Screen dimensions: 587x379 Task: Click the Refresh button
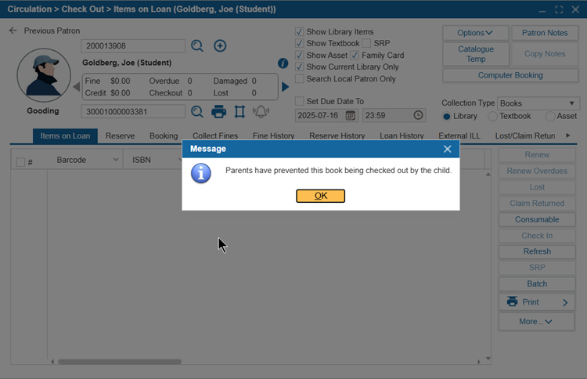537,251
